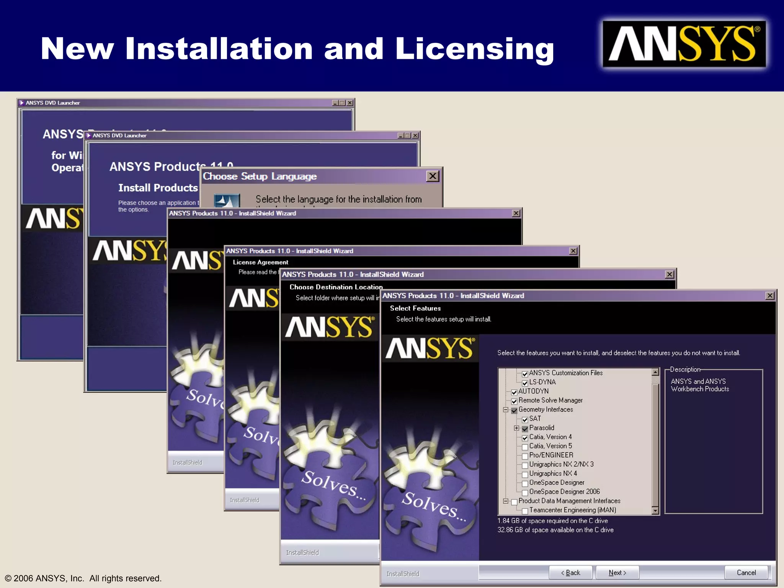This screenshot has width=784, height=588.
Task: Check the Pro/ENGINEER checkbox
Action: tap(525, 456)
